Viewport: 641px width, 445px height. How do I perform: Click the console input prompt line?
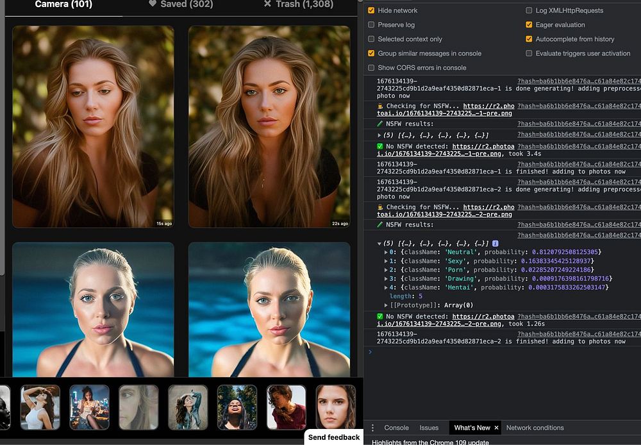pos(500,352)
